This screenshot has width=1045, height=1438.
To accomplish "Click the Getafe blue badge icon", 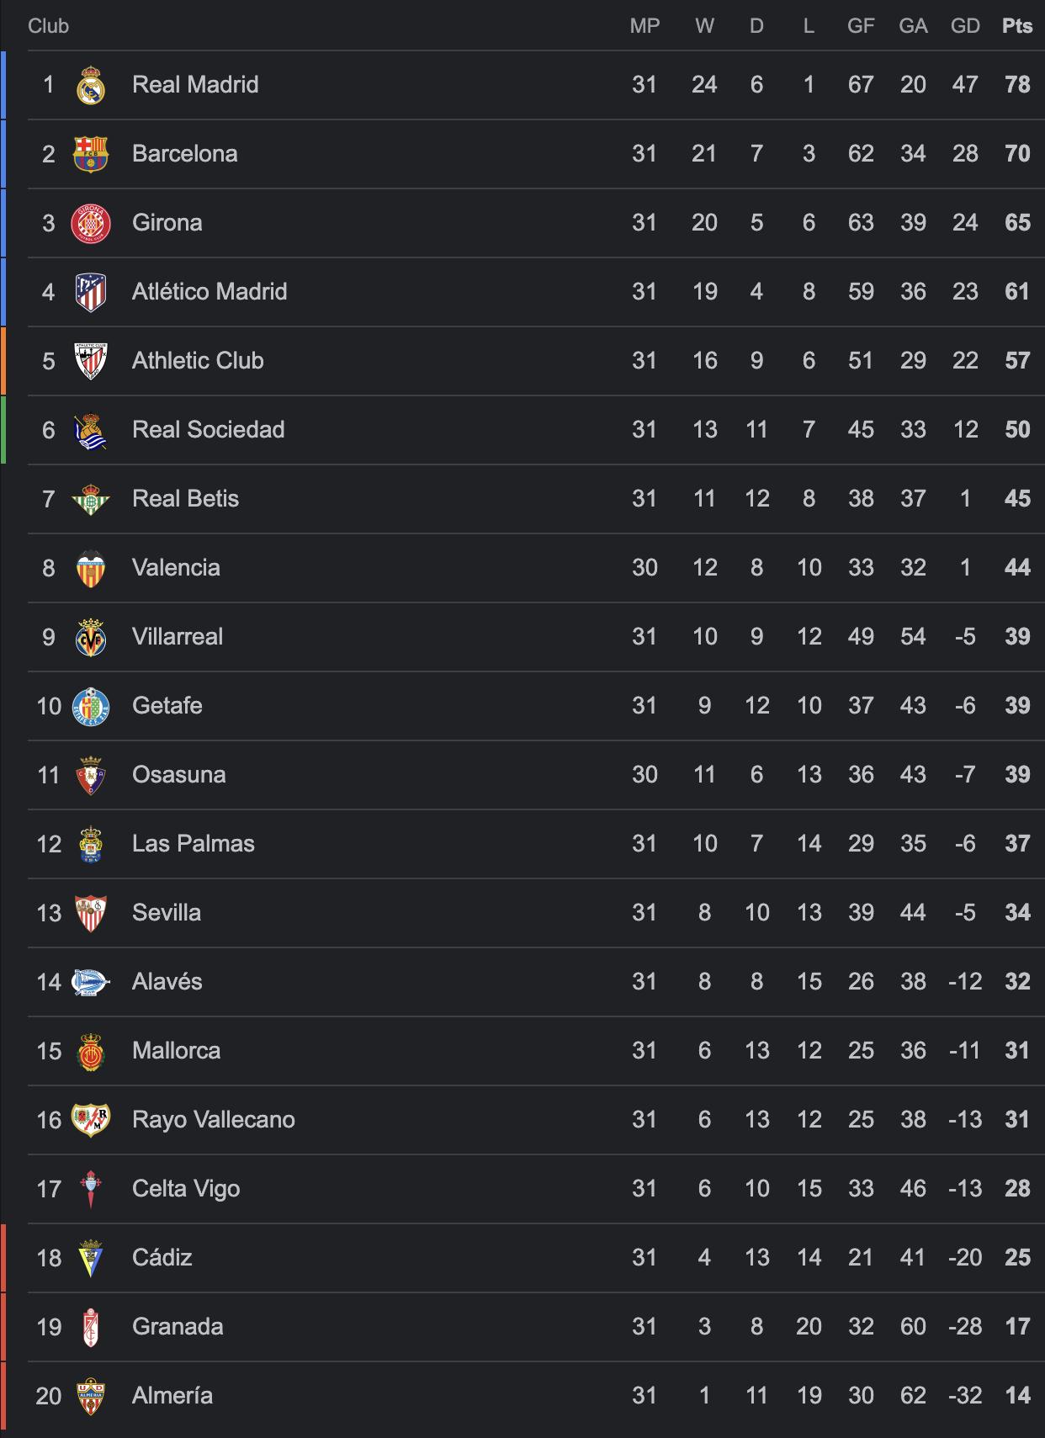I will 91,706.
